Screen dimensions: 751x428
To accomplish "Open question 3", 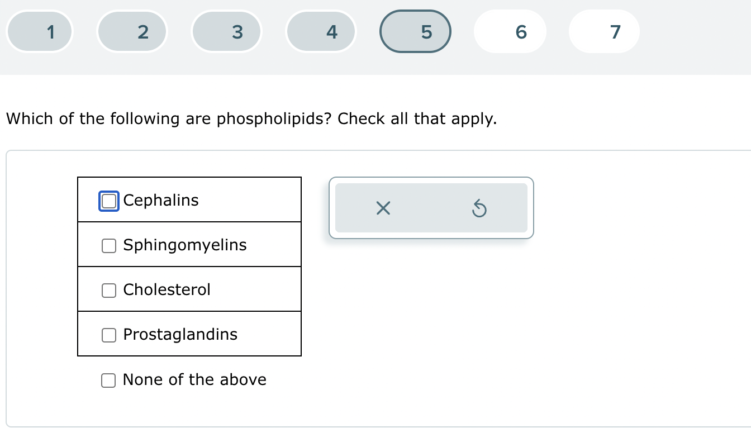I will [x=226, y=31].
